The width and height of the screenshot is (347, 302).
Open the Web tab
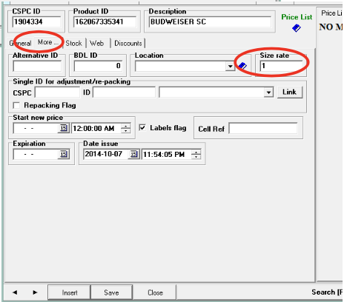[96, 44]
